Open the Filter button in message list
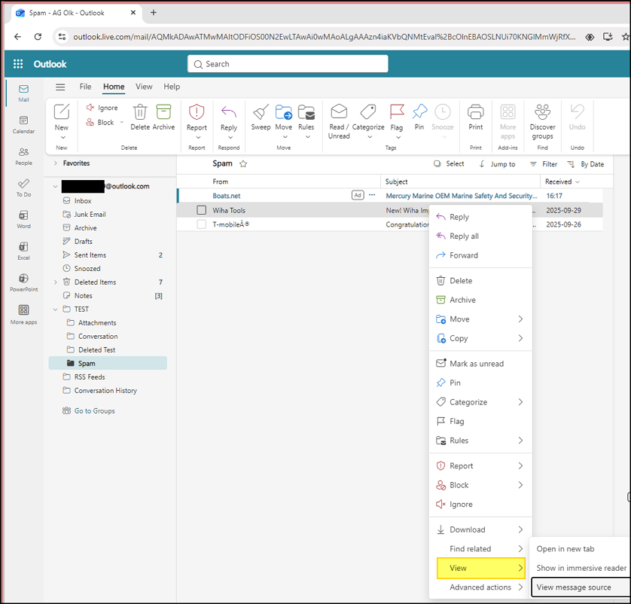Viewport: 631px width, 604px height. [x=544, y=164]
